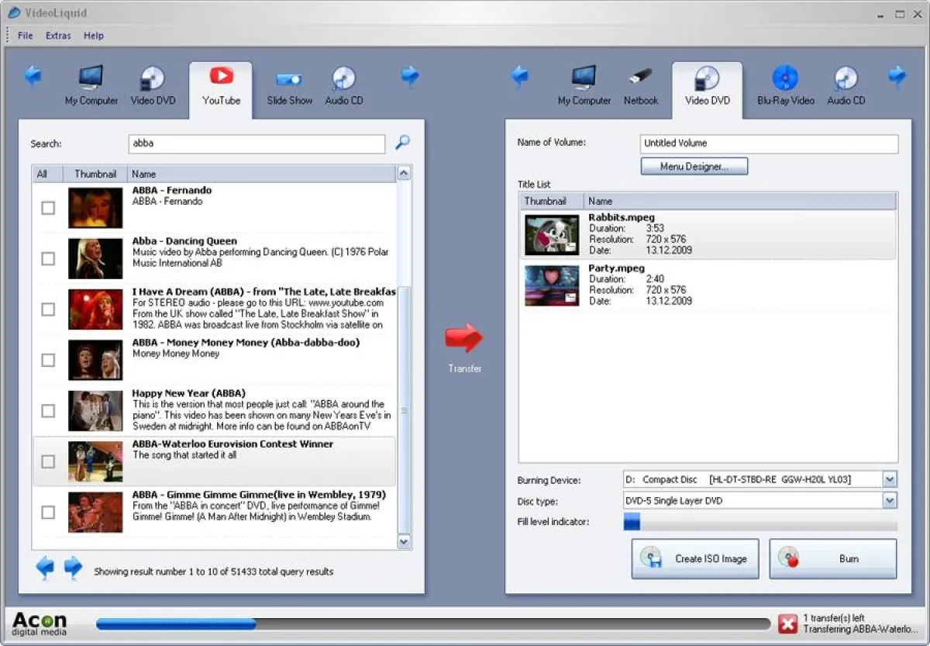Select Audio CD source in left panel

343,85
